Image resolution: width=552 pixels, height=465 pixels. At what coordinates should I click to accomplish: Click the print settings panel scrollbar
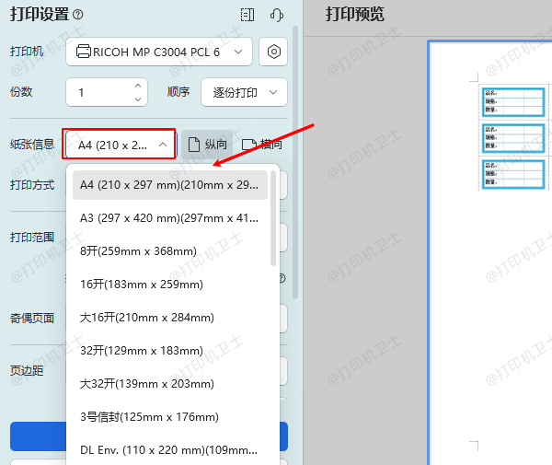pos(295,163)
